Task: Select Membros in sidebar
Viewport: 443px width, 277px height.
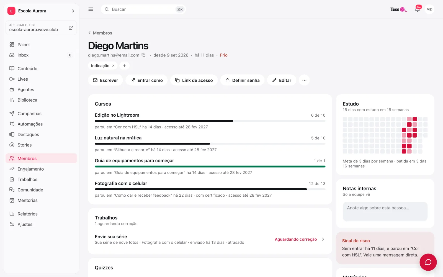Action: [x=41, y=158]
